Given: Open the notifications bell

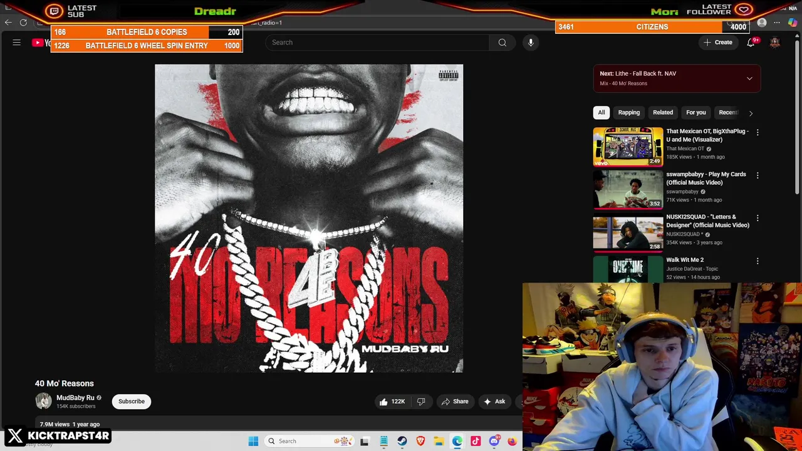Looking at the screenshot, I should pos(751,43).
